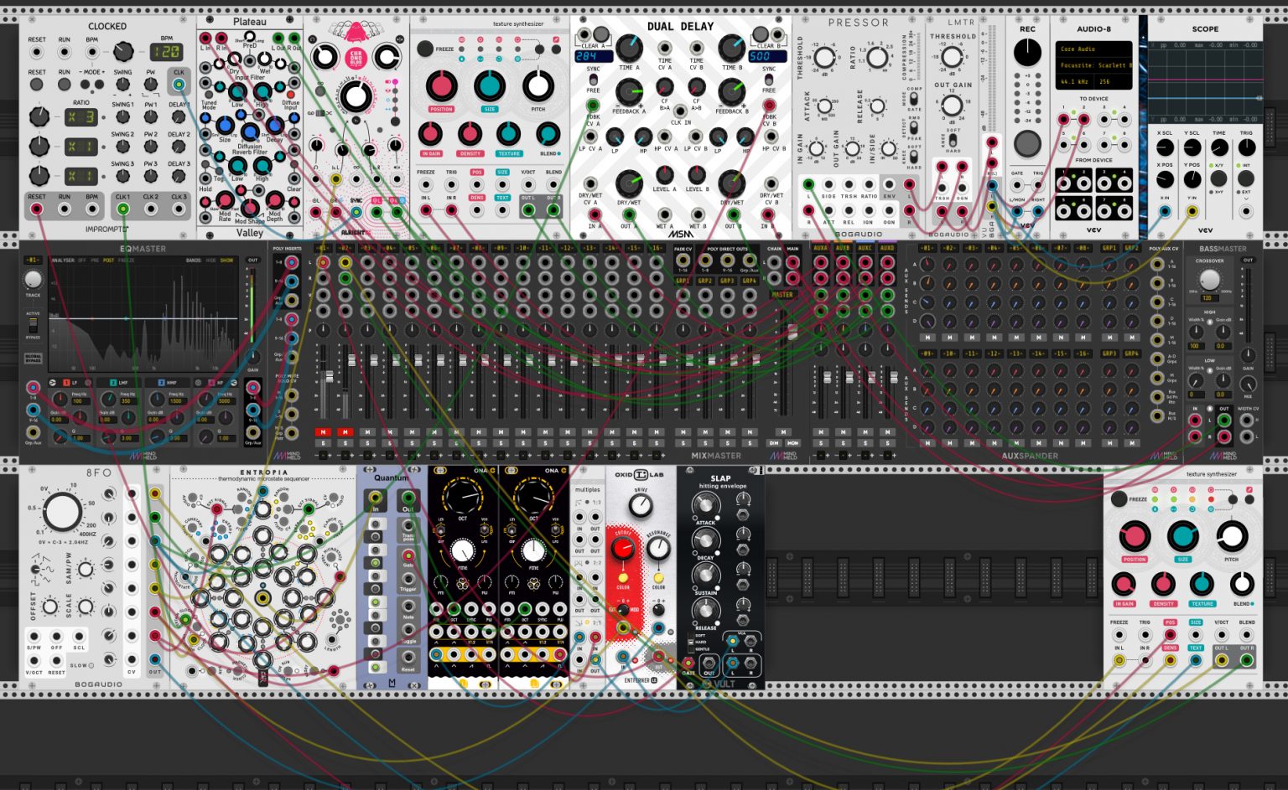Screen dimensions: 1288x790
Task: Toggle SYNC/FREE switch for Delay A
Action: click(593, 79)
